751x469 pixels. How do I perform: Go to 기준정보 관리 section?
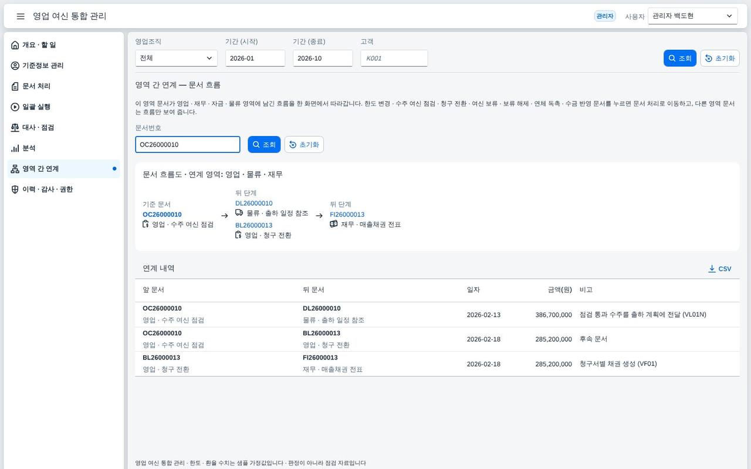coord(63,66)
